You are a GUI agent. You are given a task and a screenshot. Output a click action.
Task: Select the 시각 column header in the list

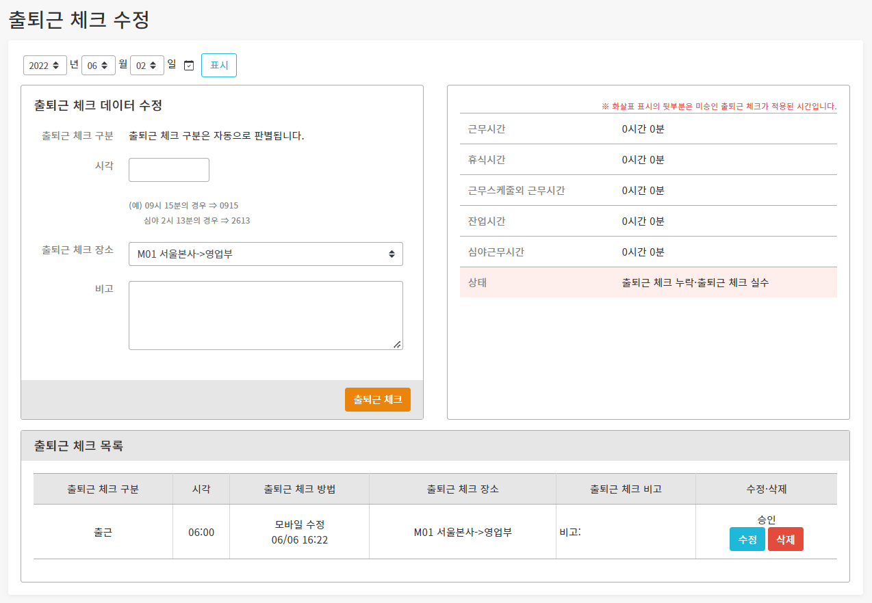(x=201, y=490)
